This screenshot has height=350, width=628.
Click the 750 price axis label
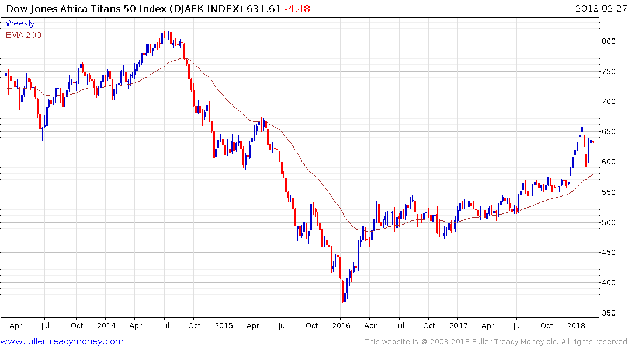point(608,72)
